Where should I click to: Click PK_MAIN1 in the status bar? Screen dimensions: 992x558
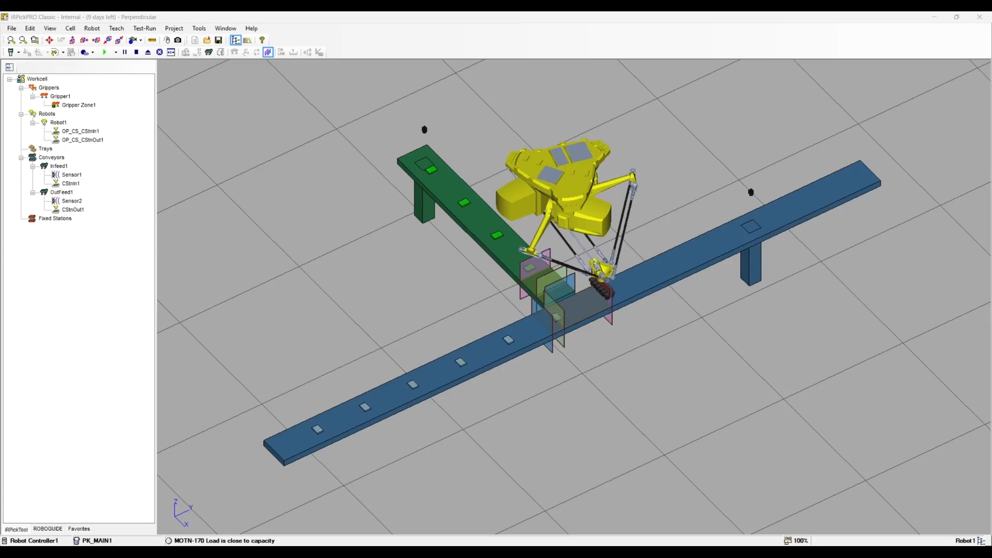97,540
